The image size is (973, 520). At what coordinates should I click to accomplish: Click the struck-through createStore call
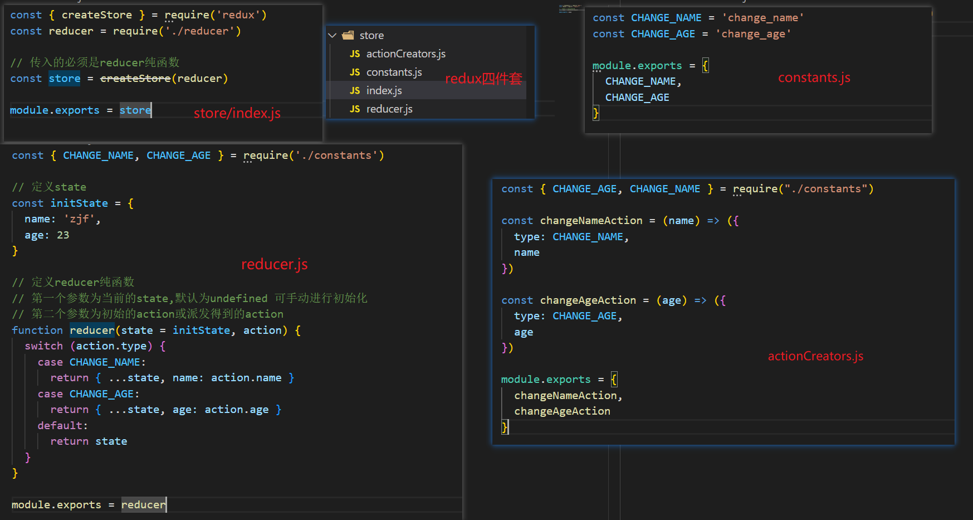coord(135,79)
